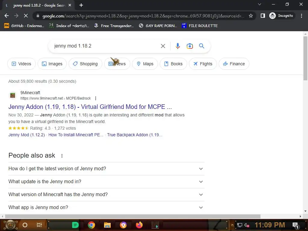Image resolution: width=308 pixels, height=231 pixels.
Task: Open the Chrome three-dot menu
Action: coord(301,16)
